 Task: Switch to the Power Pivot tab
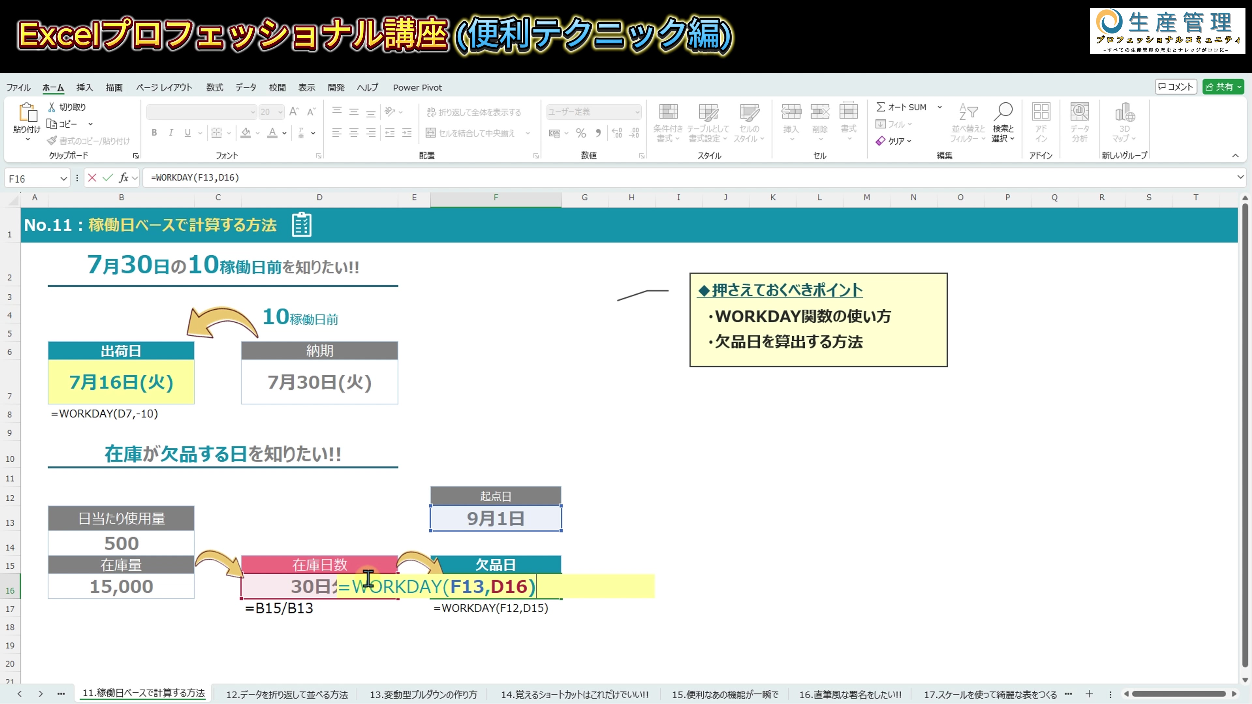click(417, 87)
